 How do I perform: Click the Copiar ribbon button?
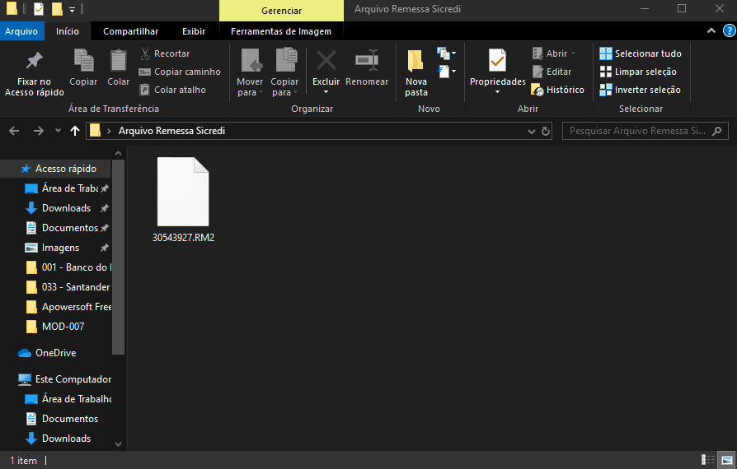tap(83, 68)
